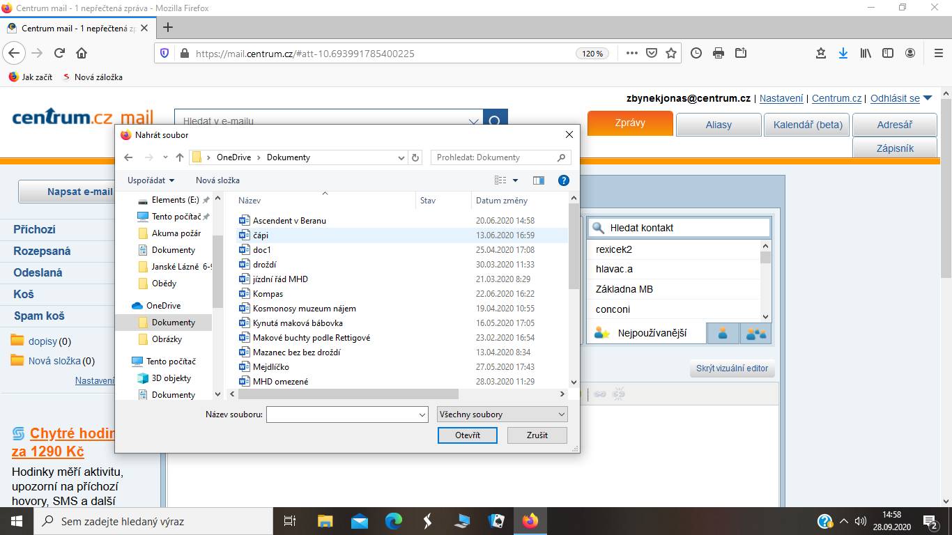Toggle preview pane in file dialog
The image size is (952, 535).
(539, 180)
